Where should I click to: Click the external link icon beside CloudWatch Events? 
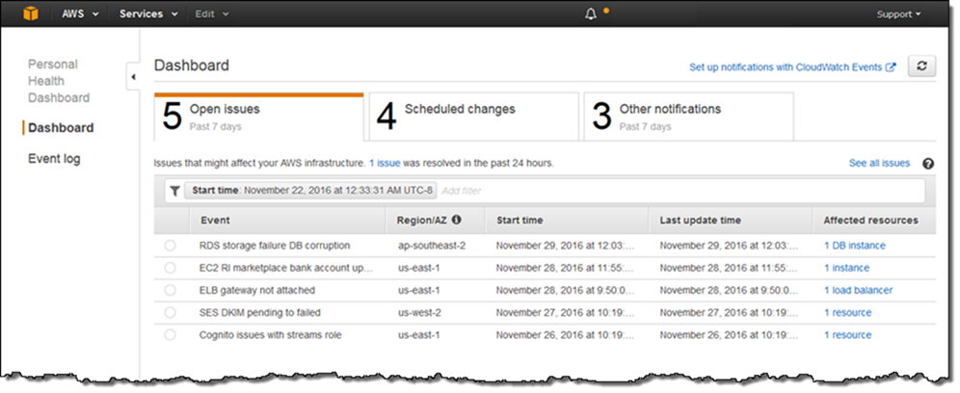891,67
